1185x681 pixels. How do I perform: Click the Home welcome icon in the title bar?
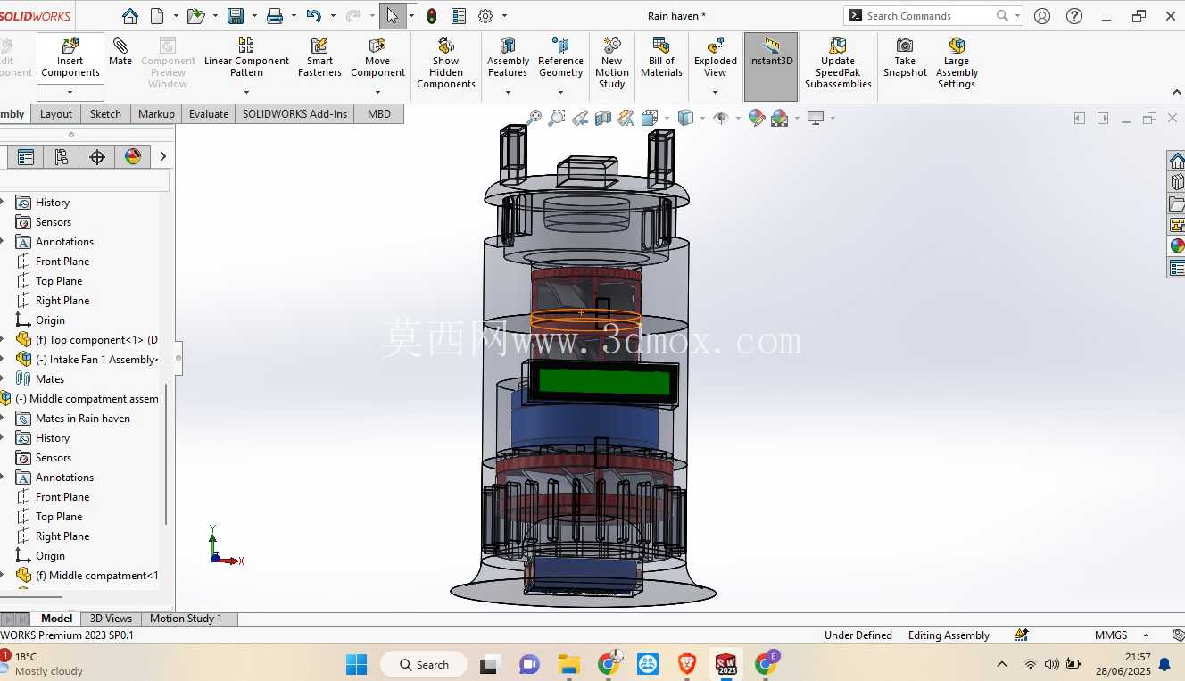pyautogui.click(x=130, y=16)
